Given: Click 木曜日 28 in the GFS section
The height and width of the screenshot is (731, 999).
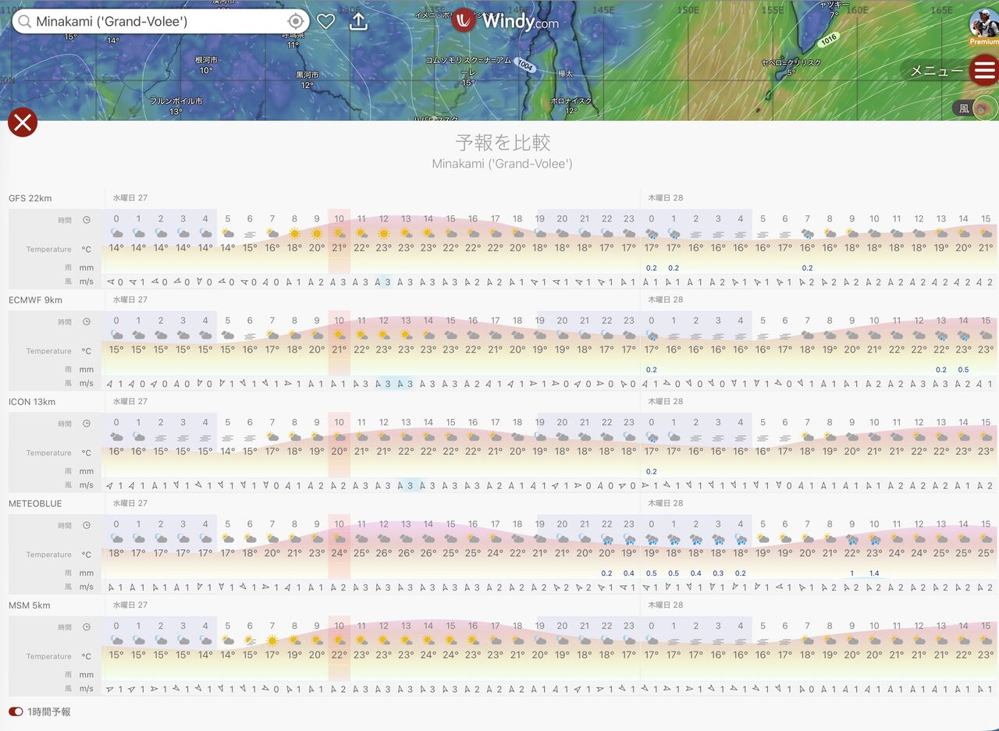Looking at the screenshot, I should 666,198.
